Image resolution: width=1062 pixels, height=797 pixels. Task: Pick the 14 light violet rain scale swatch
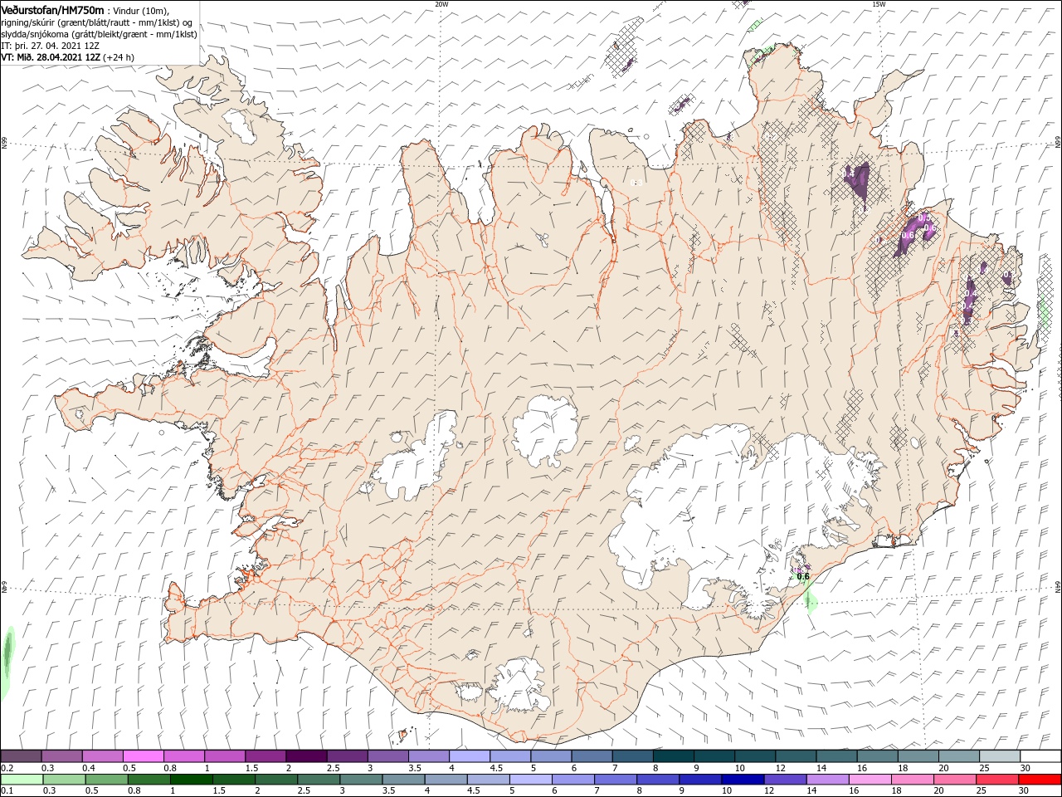point(827,780)
